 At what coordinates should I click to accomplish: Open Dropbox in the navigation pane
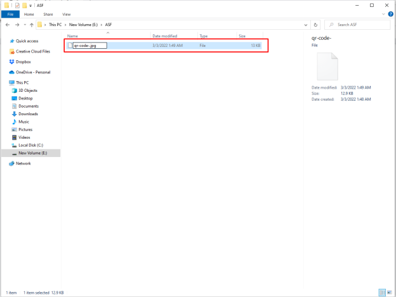[x=23, y=61]
